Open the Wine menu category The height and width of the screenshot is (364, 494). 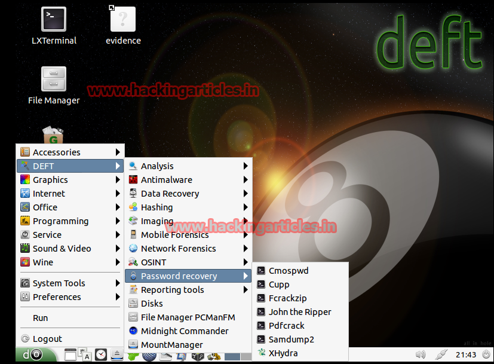click(70, 262)
